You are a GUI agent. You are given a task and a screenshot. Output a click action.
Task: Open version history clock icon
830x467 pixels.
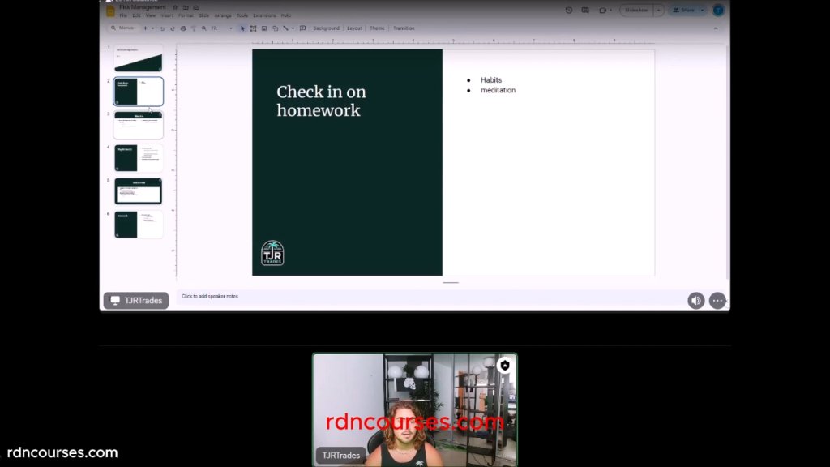click(568, 10)
